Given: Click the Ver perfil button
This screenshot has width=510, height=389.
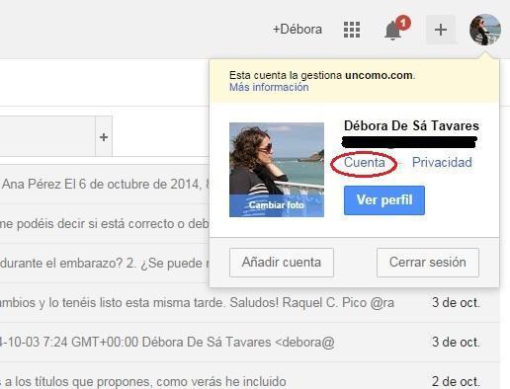Looking at the screenshot, I should click(x=384, y=200).
